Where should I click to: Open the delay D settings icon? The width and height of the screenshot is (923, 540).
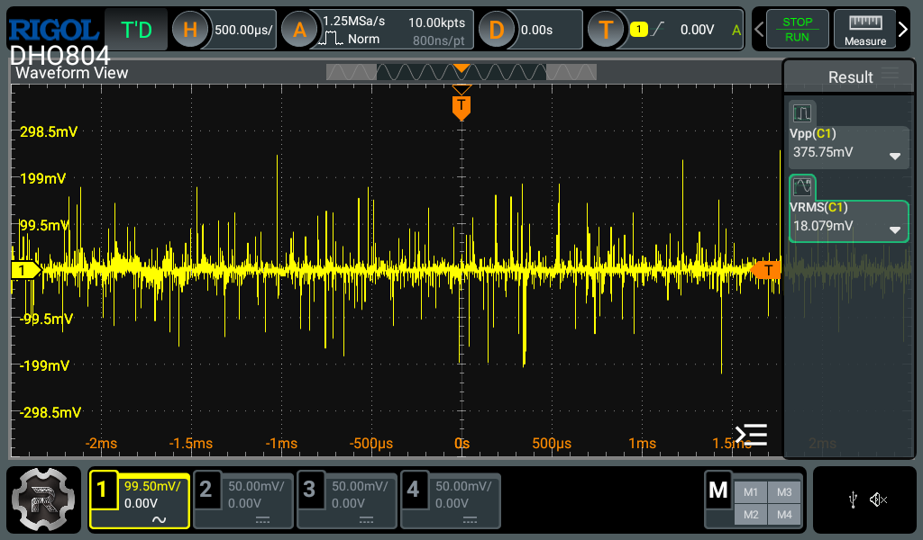tap(496, 30)
